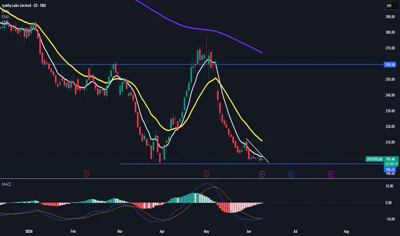Click the 10.00 MACD axis label
This screenshot has height=236, width=400.
[x=389, y=186]
